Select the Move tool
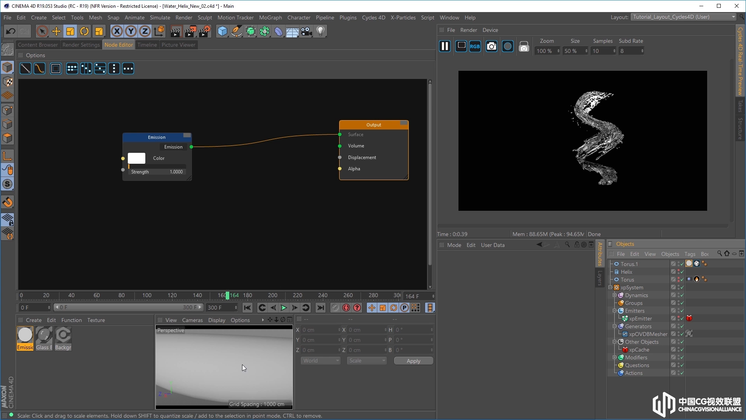This screenshot has height=420, width=746. [56, 31]
